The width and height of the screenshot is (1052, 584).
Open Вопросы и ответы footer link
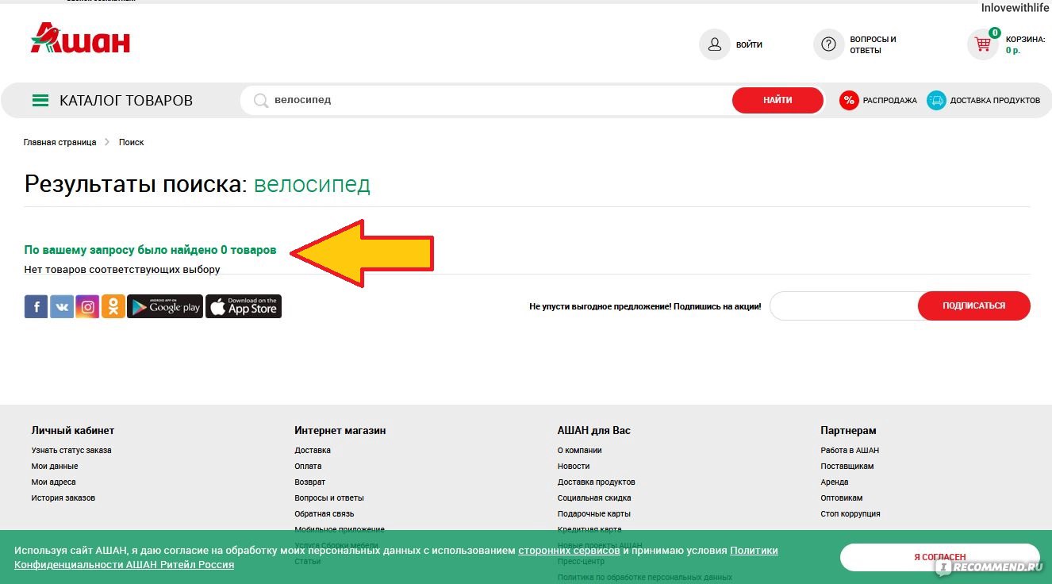coord(329,498)
